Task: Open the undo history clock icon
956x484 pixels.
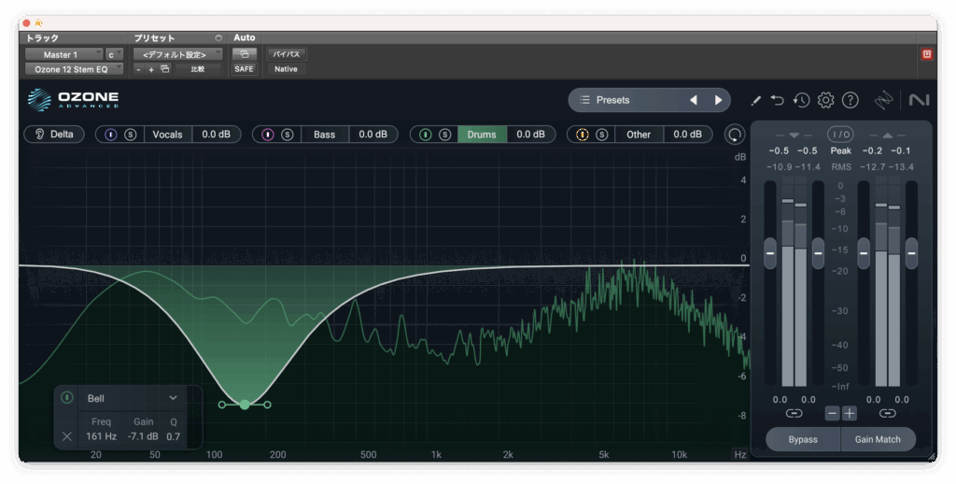Action: coord(801,100)
